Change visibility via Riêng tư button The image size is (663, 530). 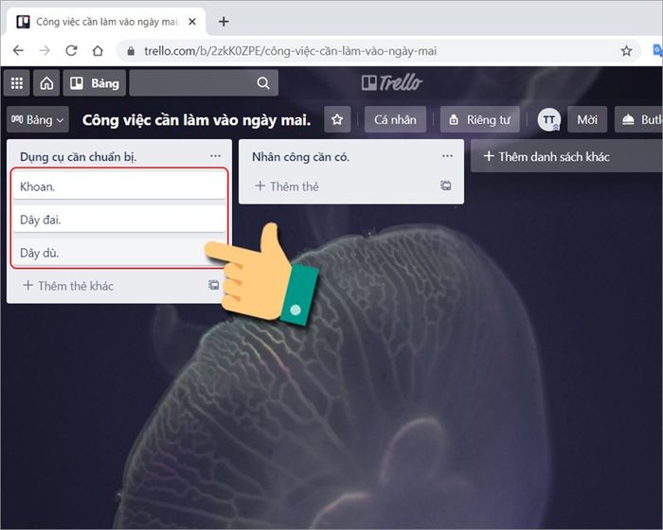(x=480, y=119)
